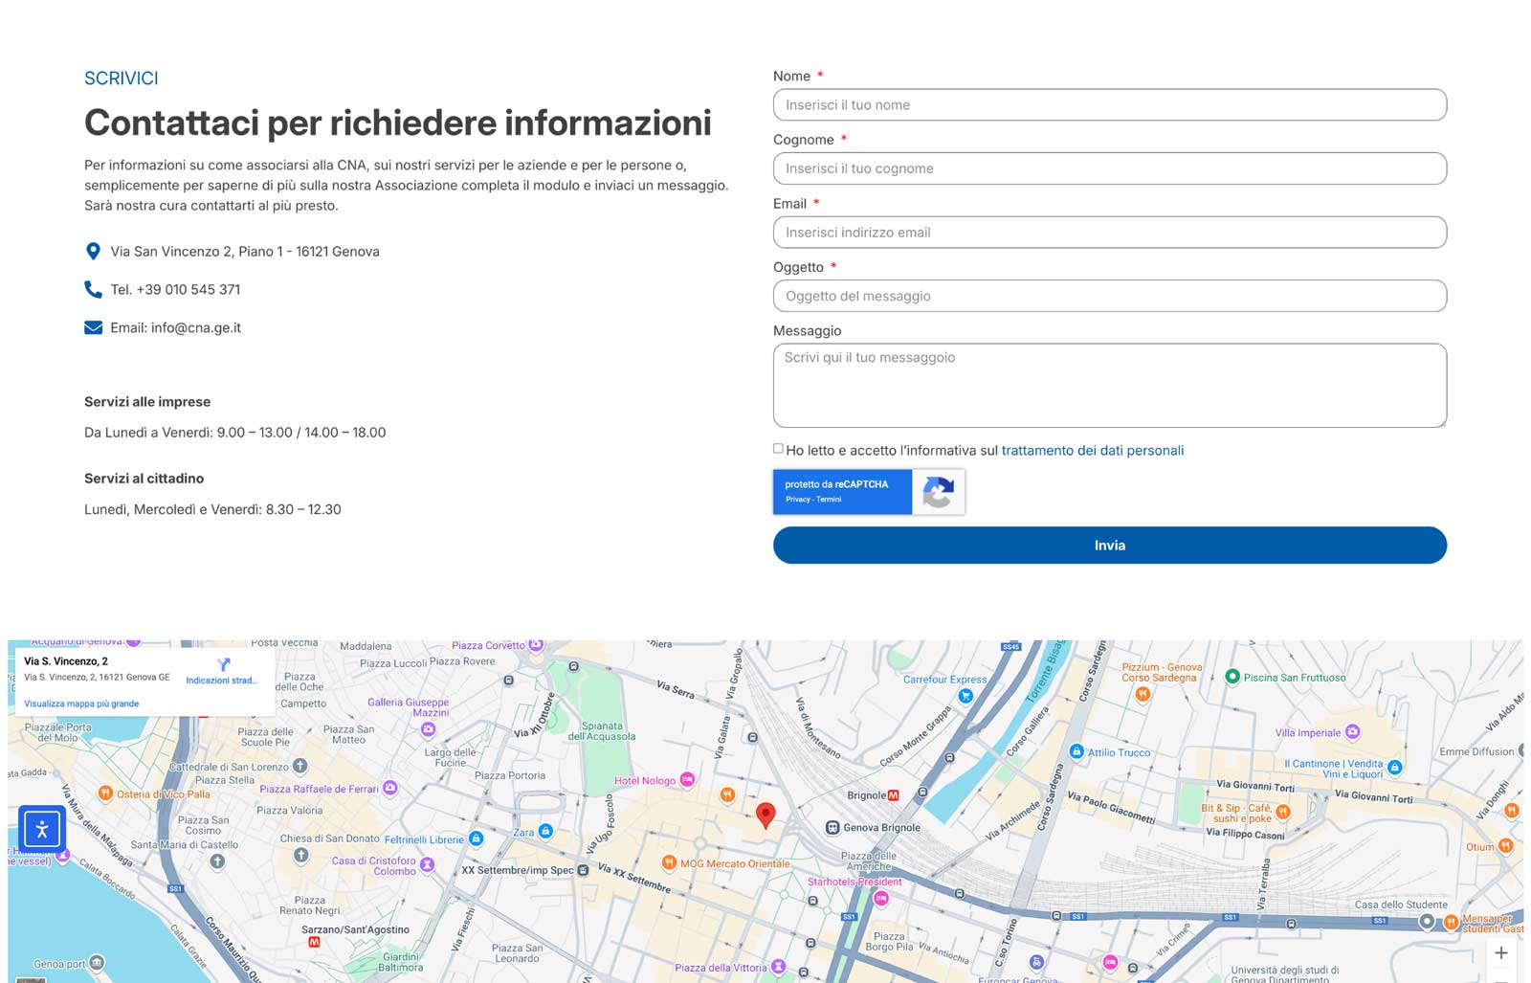Open reCAPTCHA Privacy link
This screenshot has height=983, width=1531.
(x=797, y=500)
